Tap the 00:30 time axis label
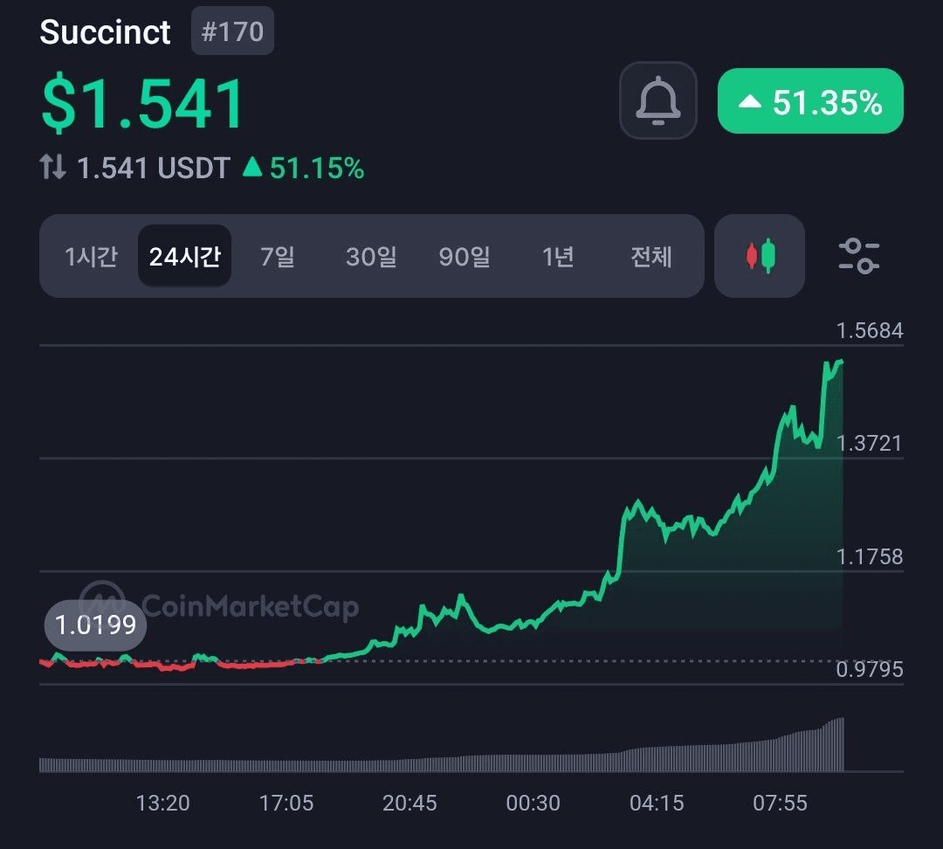943x849 pixels. [x=533, y=803]
